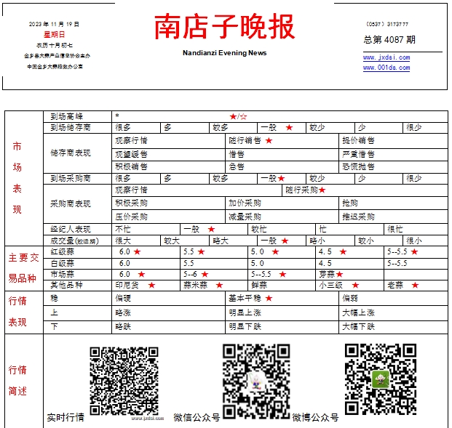Screen dimensions: 452x428
Task: Click the red 主要交易品种 section header
Action: [23, 268]
